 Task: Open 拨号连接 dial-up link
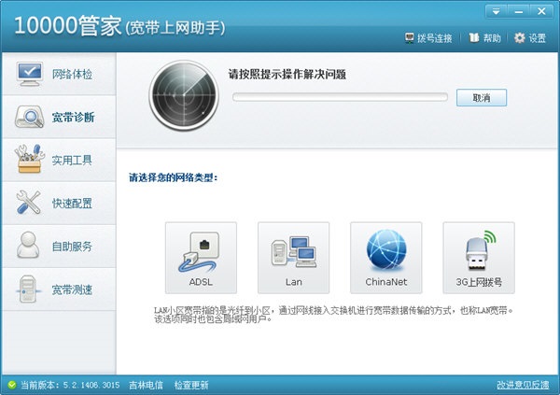(x=435, y=38)
